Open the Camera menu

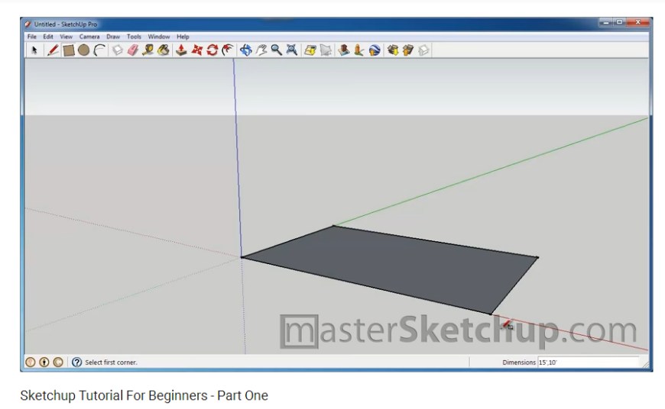click(89, 37)
